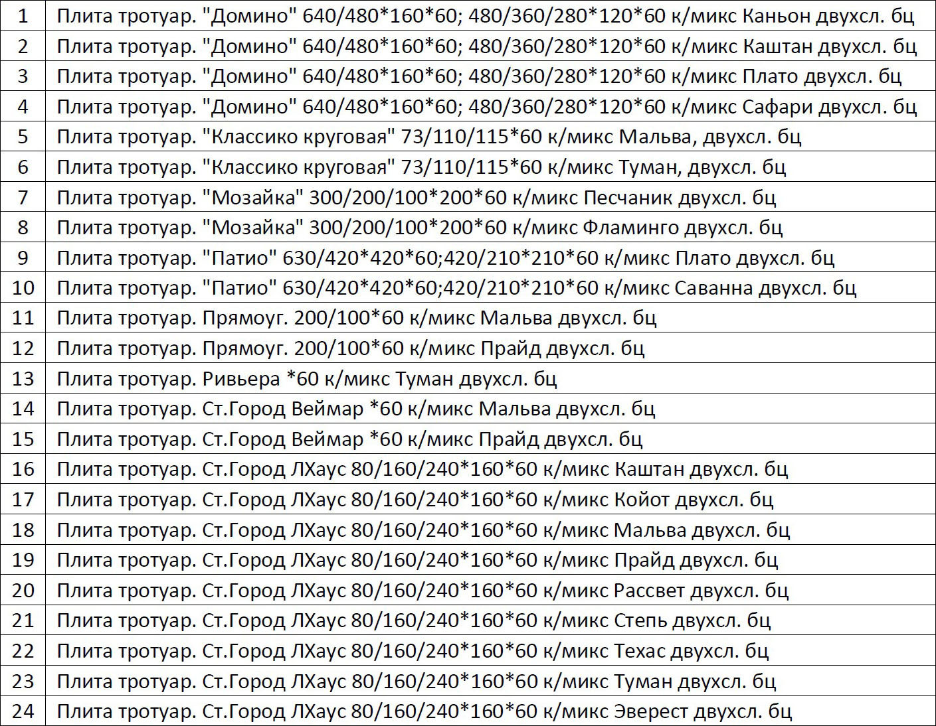This screenshot has width=936, height=726.
Task: Select row number 22 cell
Action: [23, 650]
